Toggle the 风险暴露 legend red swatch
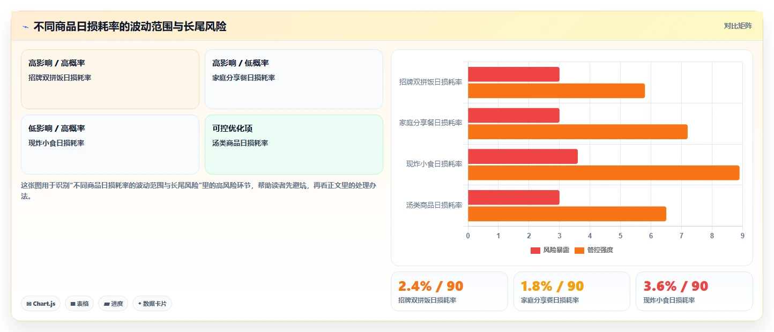Viewport: 774px width, 332px height. tap(535, 250)
